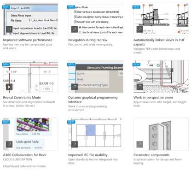The height and width of the screenshot is (171, 191).
Task: Open expand icon on perspective views image
Action: click(x=139, y=87)
